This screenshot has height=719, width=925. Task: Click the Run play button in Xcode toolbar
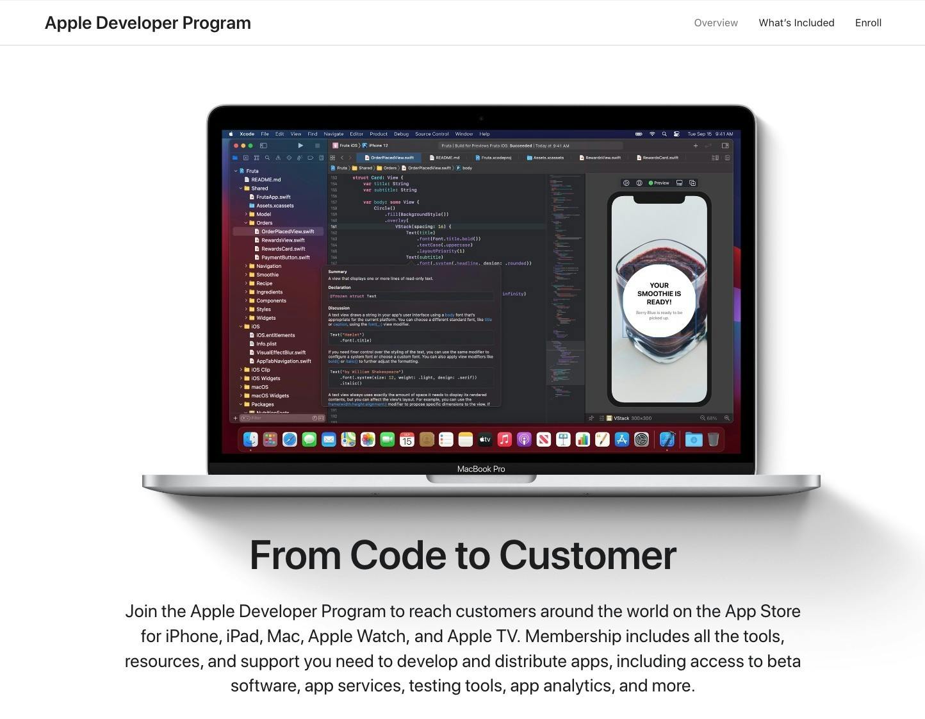300,145
